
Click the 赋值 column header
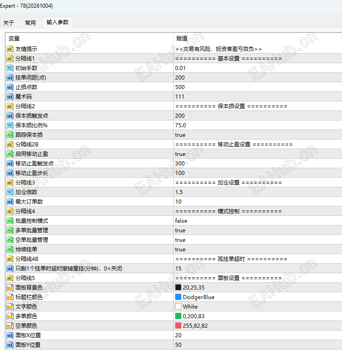click(x=181, y=38)
